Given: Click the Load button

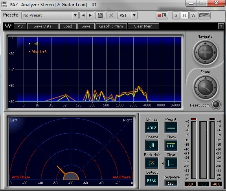Looking at the screenshot, I should (68, 26).
